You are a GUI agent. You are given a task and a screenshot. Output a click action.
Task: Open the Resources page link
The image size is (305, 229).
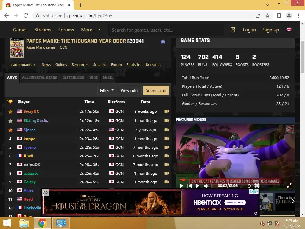click(80, 65)
